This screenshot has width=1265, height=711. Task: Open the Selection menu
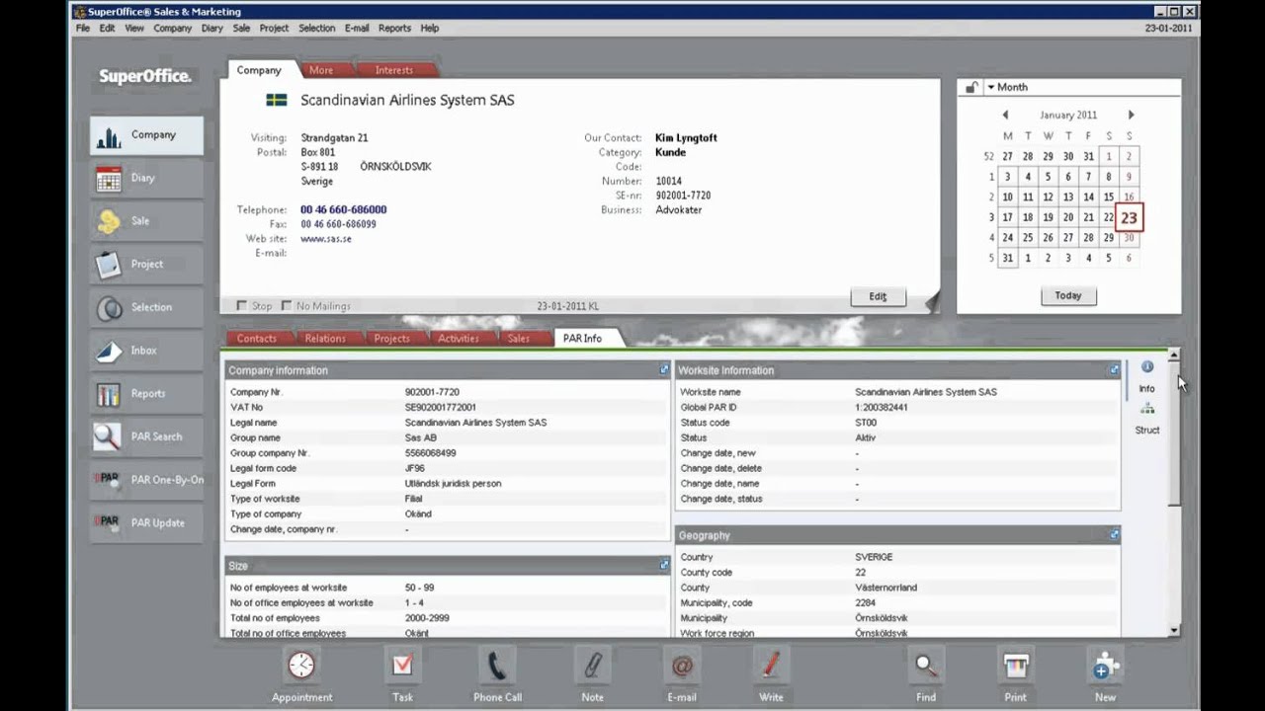point(317,28)
